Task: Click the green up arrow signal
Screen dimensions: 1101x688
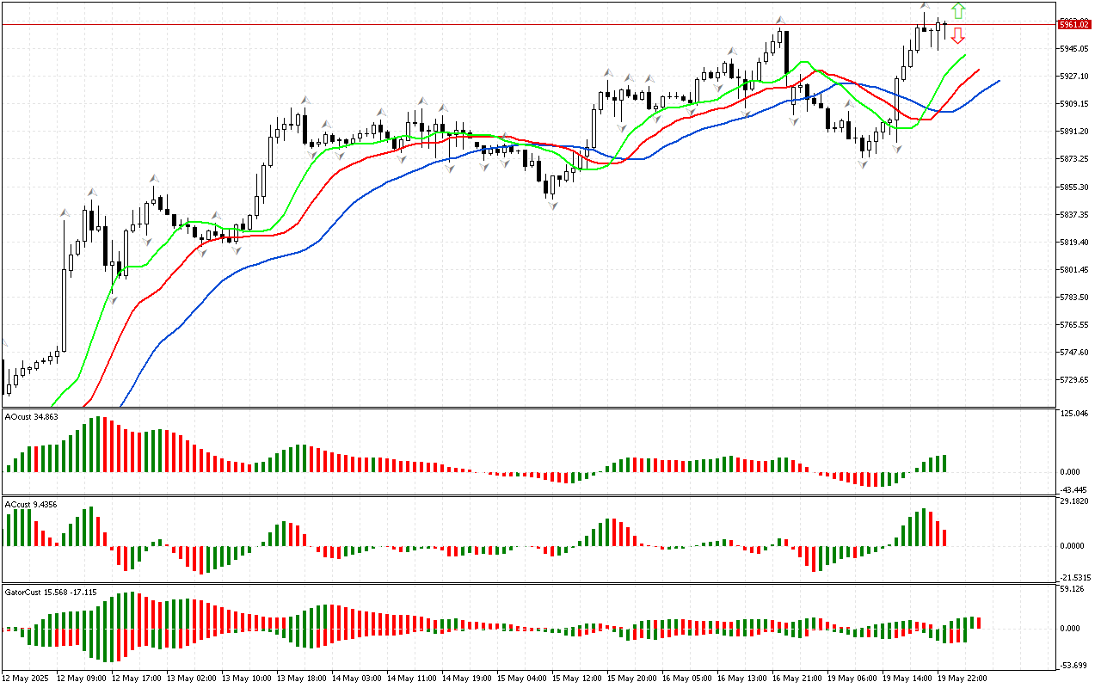Action: pos(958,11)
